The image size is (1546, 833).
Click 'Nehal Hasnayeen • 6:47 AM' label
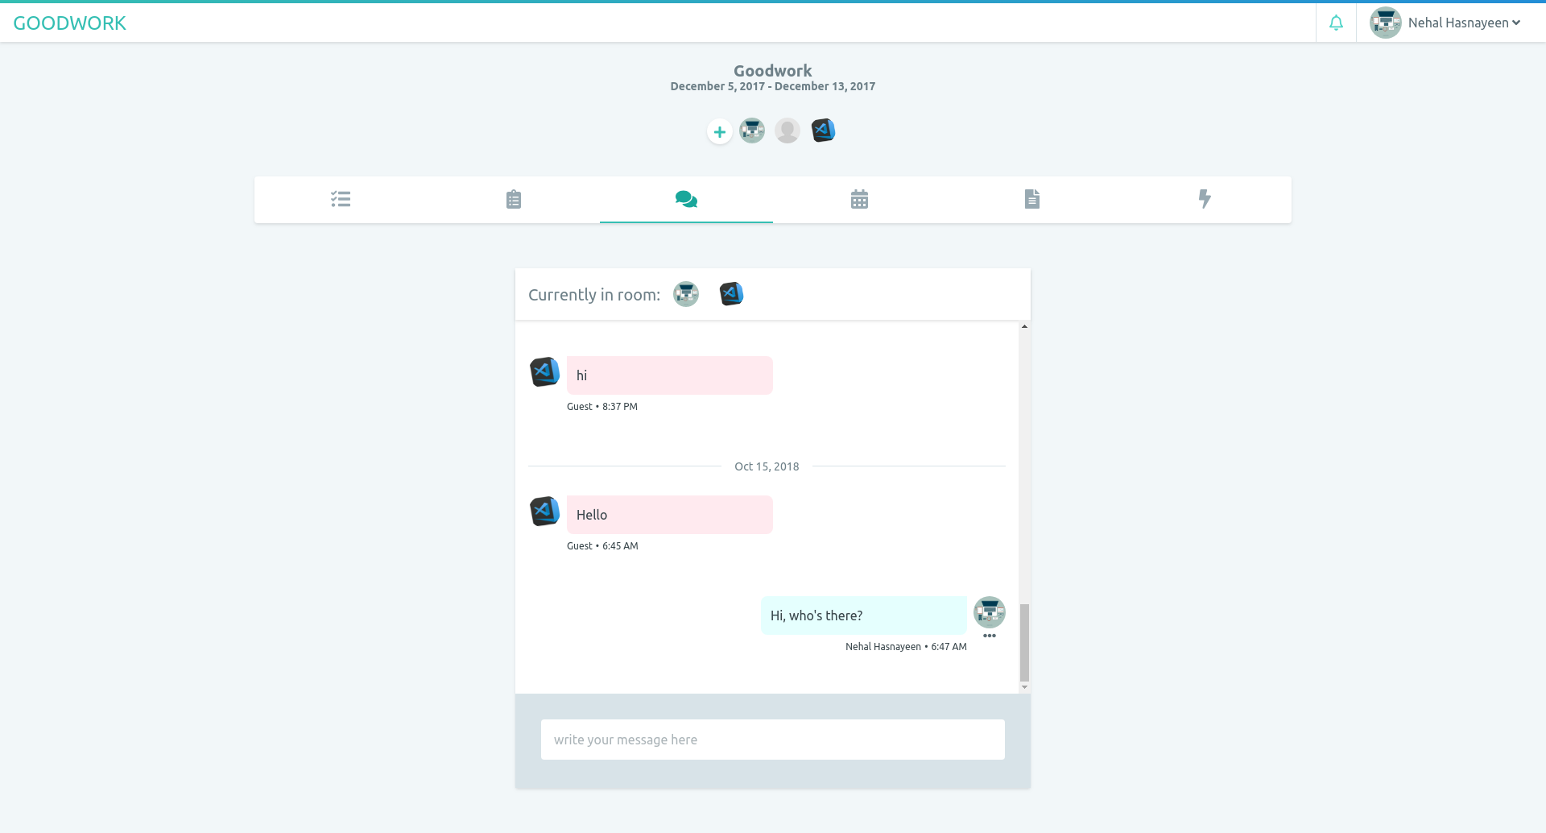click(x=906, y=647)
